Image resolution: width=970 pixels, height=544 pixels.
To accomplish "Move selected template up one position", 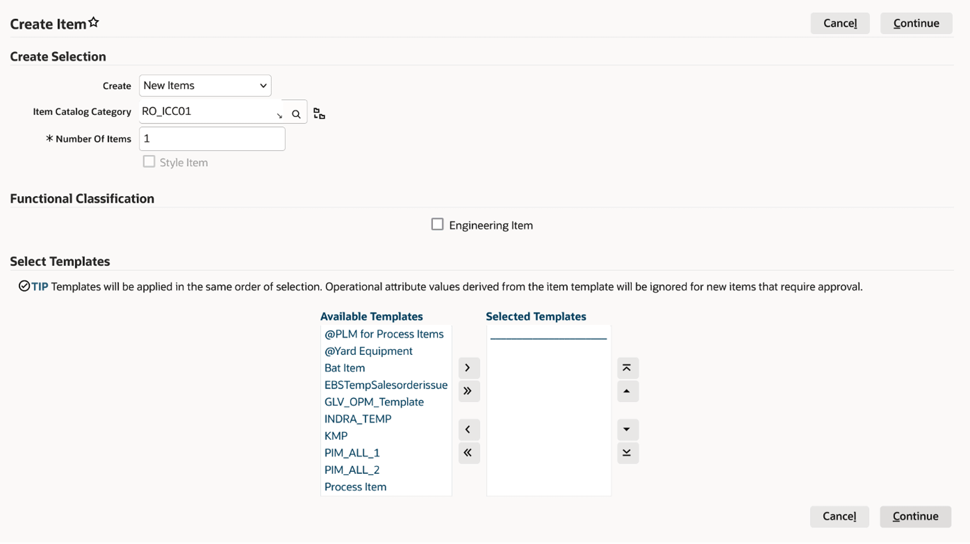I will click(x=627, y=391).
